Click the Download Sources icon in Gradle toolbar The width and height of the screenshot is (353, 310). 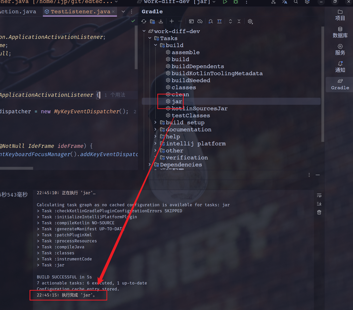tap(161, 22)
